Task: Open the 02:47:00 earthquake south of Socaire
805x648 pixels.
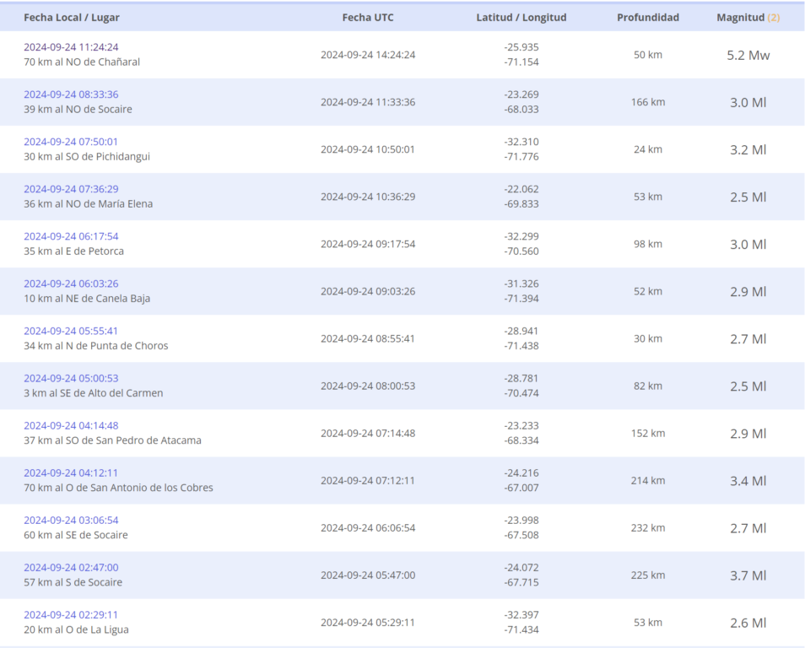Action: tap(71, 567)
